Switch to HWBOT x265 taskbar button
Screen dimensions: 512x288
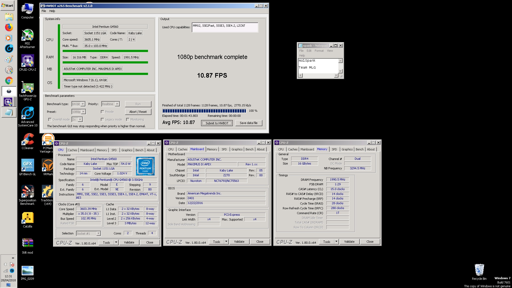point(9,91)
